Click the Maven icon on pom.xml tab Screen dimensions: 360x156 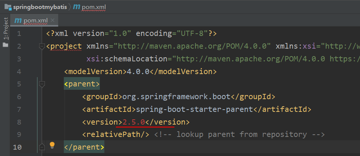click(x=18, y=21)
